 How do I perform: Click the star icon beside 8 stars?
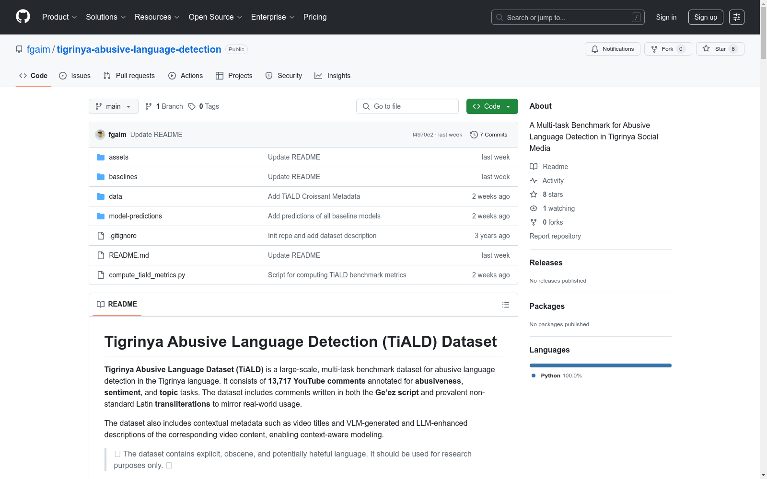(534, 194)
